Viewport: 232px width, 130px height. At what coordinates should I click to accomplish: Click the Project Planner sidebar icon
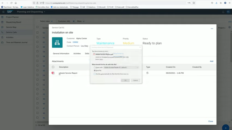click(2, 17)
